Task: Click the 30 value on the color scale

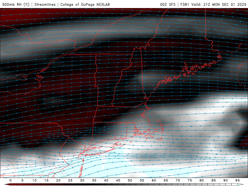Action: [x=82, y=180]
